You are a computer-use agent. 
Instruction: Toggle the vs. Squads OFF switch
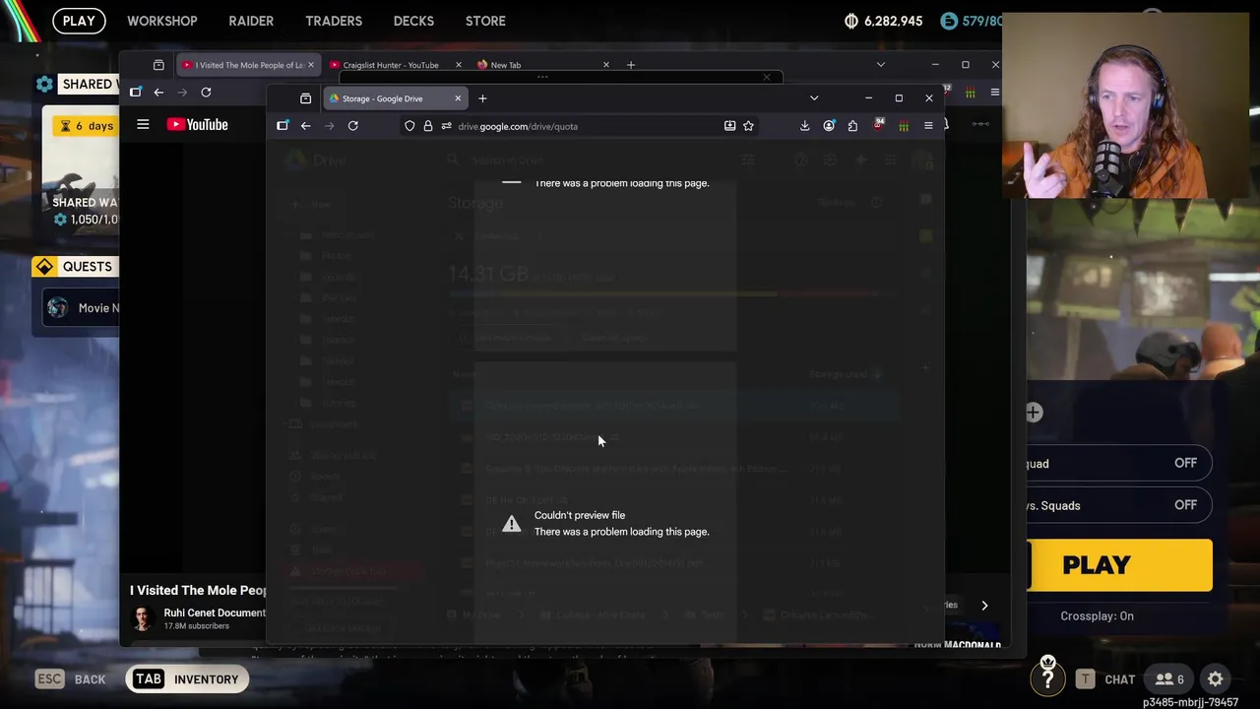point(1185,505)
